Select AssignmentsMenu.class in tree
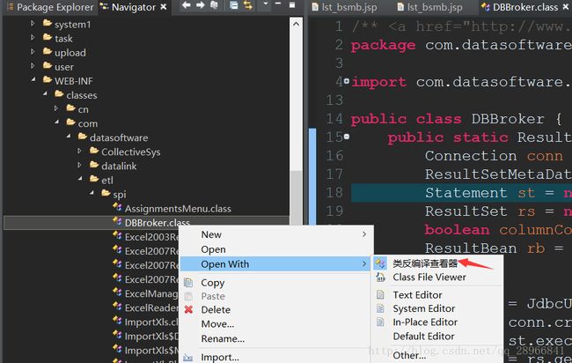Image resolution: width=572 pixels, height=363 pixels. (x=178, y=209)
